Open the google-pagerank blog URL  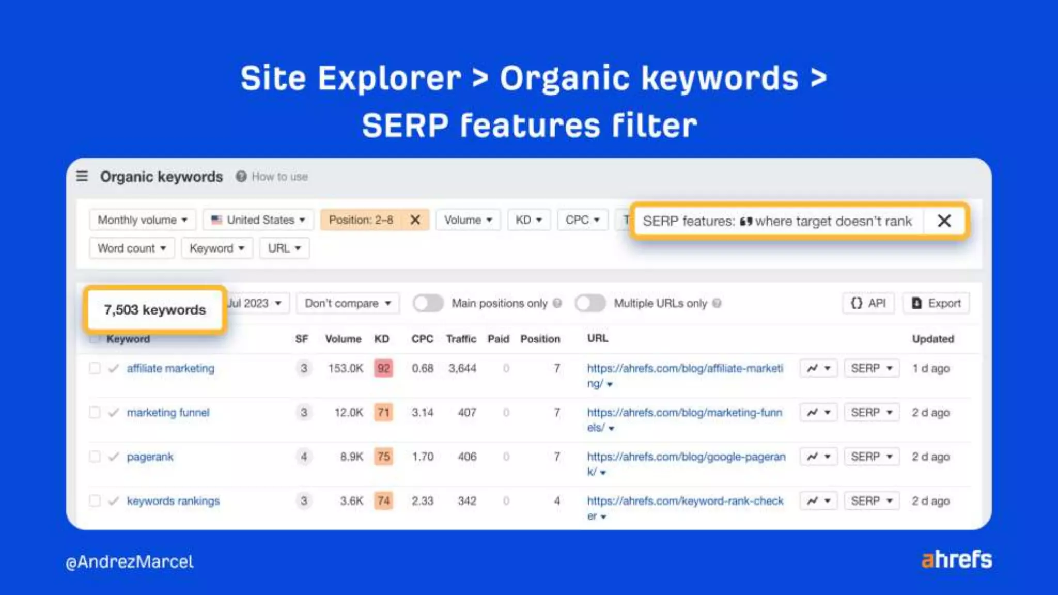(686, 464)
